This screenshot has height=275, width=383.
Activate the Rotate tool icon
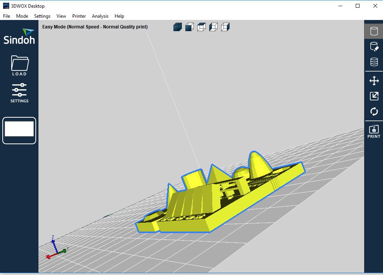(x=374, y=112)
